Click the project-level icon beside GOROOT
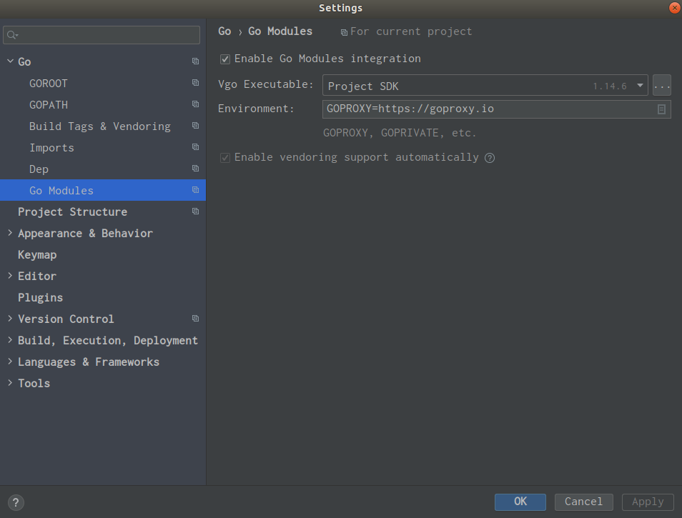Screen dimensions: 682x518 click(195, 83)
